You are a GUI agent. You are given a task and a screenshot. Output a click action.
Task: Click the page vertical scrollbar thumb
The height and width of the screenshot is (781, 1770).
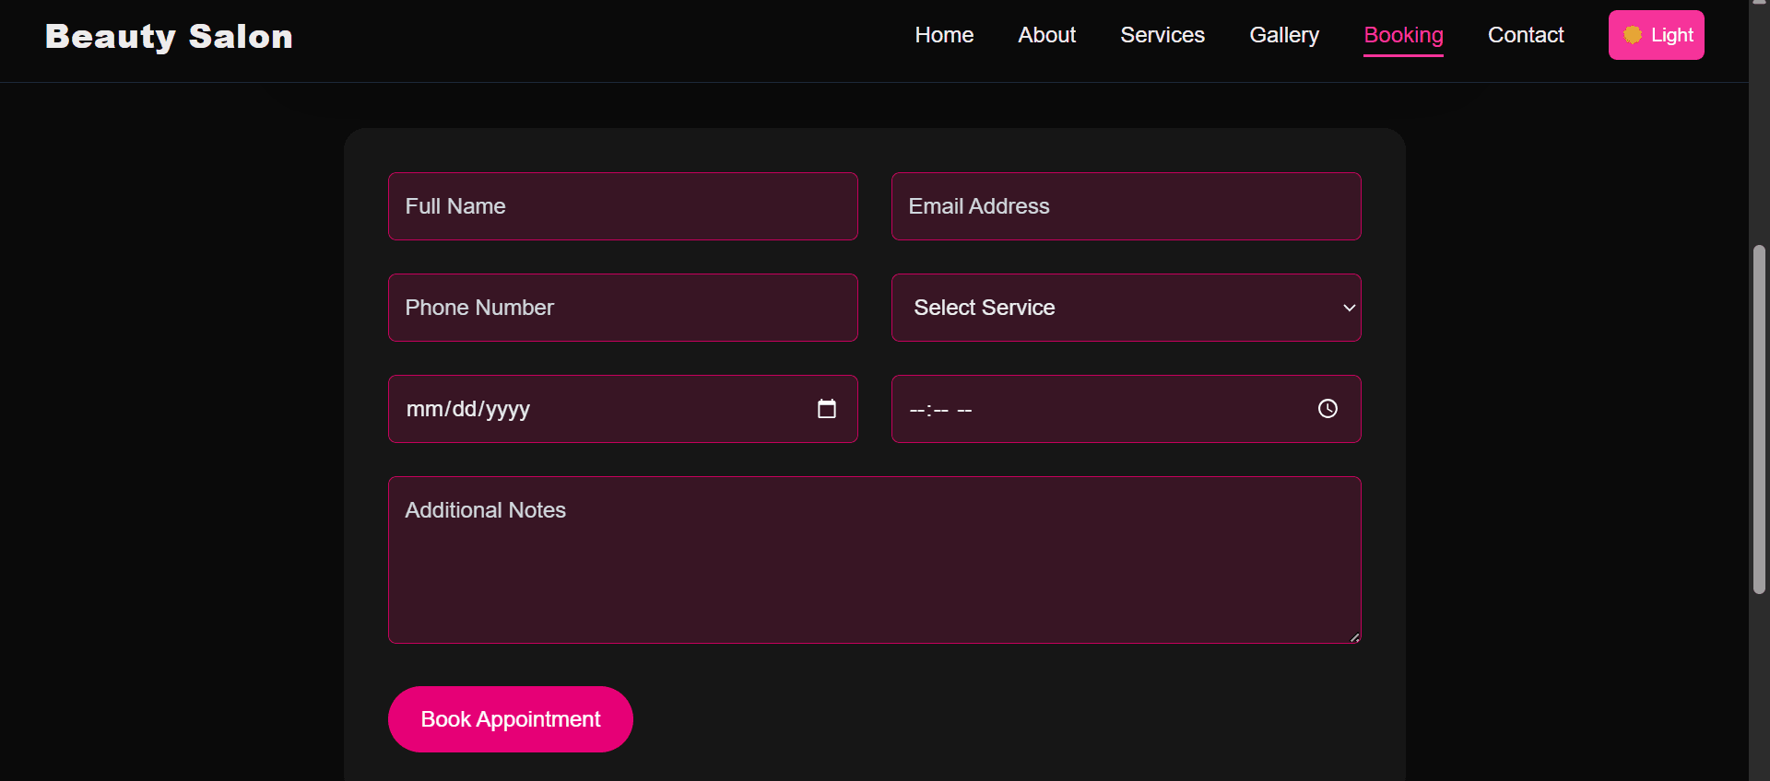tap(1759, 419)
